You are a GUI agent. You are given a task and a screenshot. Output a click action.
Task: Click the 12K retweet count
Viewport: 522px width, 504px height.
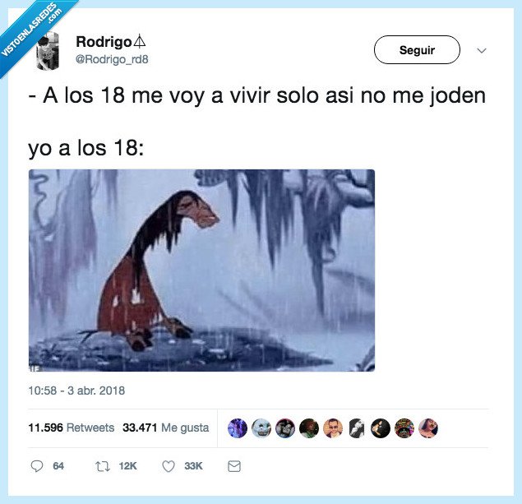[x=128, y=466]
